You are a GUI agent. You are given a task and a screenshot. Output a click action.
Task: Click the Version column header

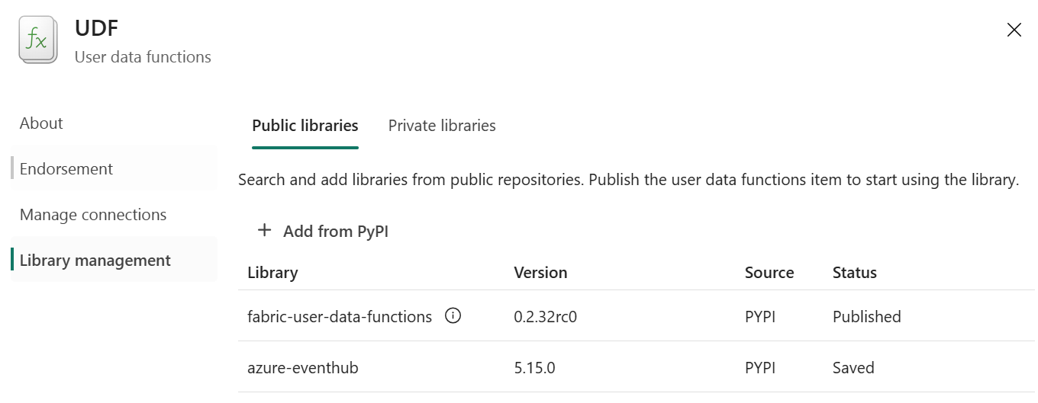(x=540, y=273)
